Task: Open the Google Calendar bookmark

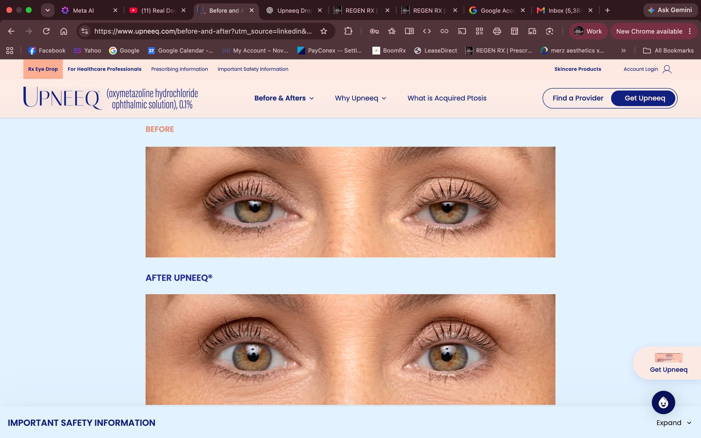Action: pyautogui.click(x=181, y=51)
